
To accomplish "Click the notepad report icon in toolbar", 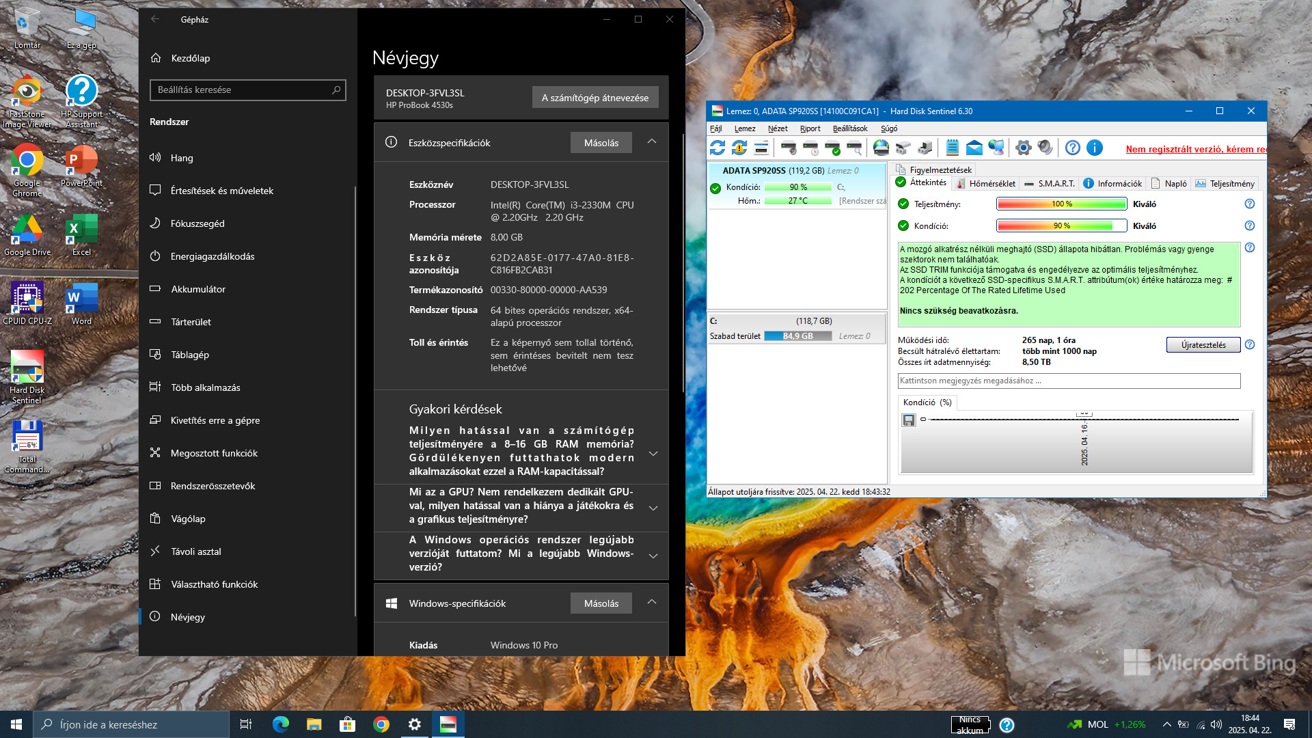I will click(952, 148).
